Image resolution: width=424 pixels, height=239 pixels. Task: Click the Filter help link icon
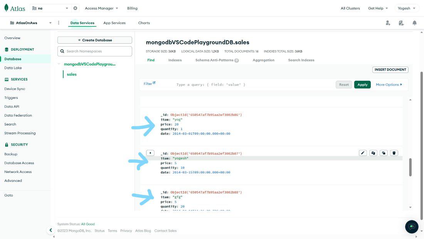[154, 83]
